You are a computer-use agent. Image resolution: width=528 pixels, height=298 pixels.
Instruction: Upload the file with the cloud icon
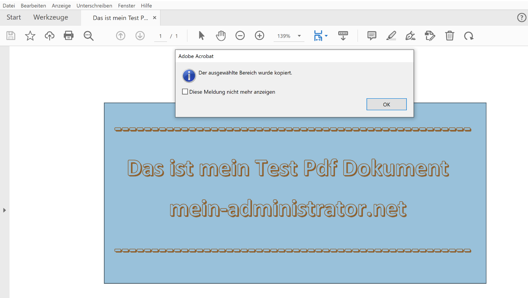click(50, 36)
